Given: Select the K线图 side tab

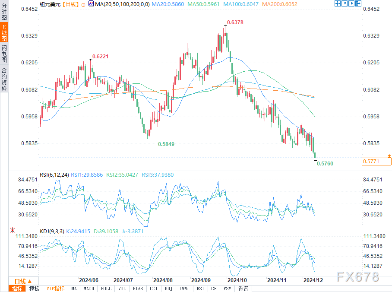Looking at the screenshot, I should coord(4,32).
